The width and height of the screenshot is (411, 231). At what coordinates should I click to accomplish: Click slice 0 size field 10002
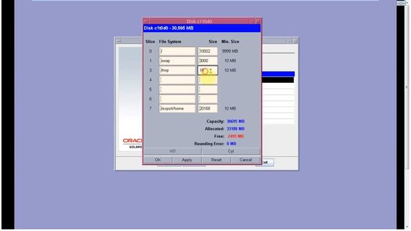[207, 51]
